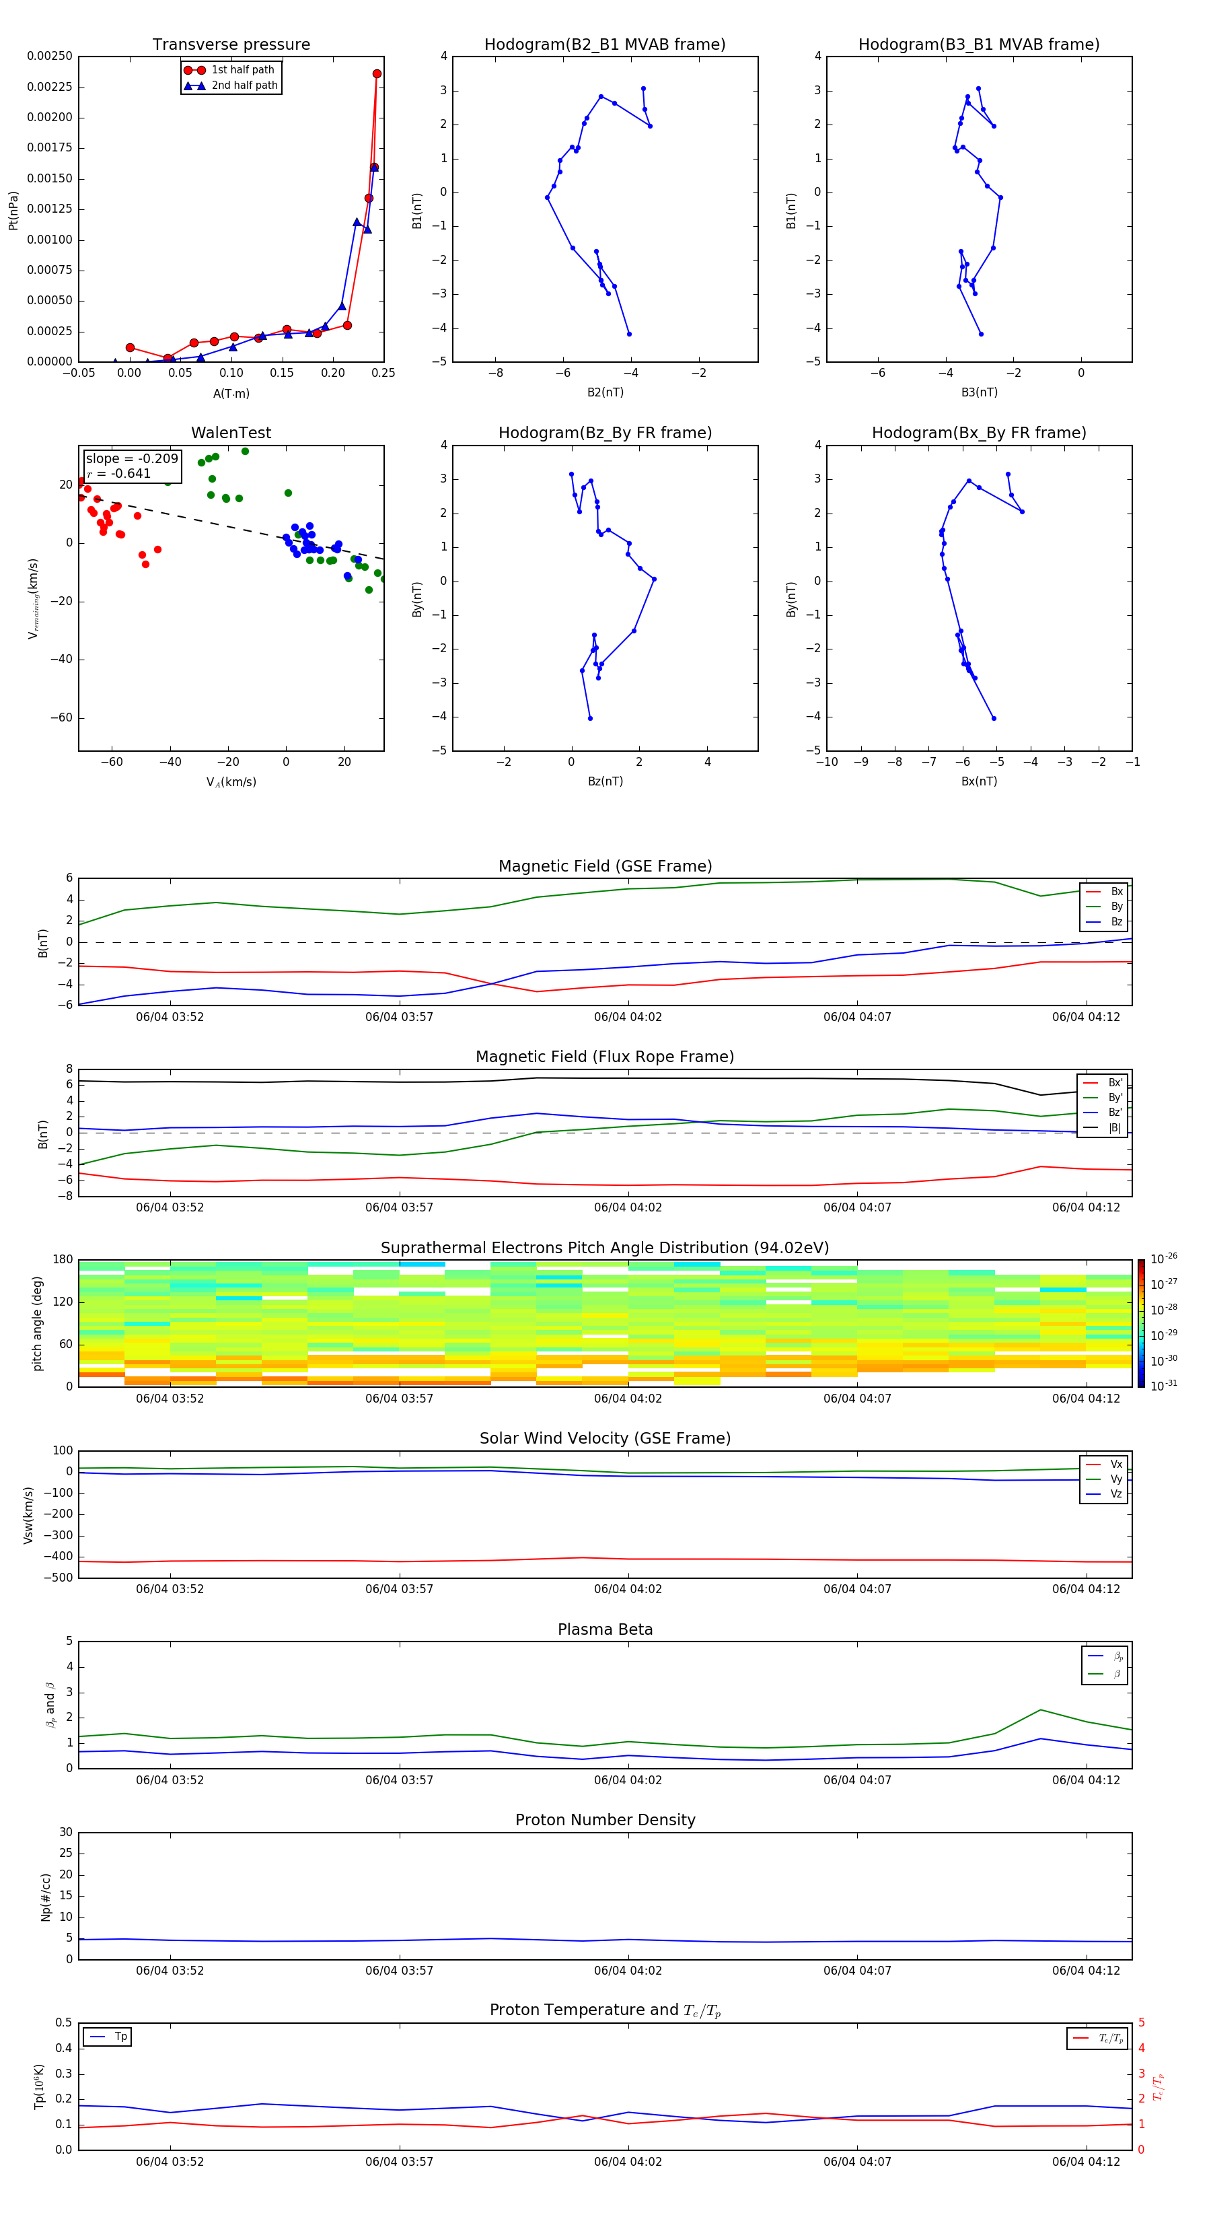Click the 'Magnetic Field (Flux Rope Frame)' title
Screen dimensions: 1211x2221
(605, 1056)
